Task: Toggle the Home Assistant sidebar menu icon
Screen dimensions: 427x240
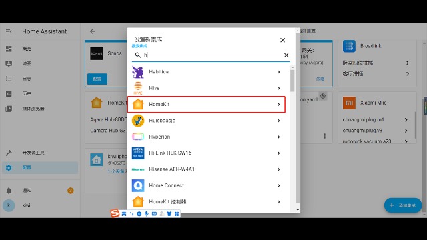Action: [9, 31]
